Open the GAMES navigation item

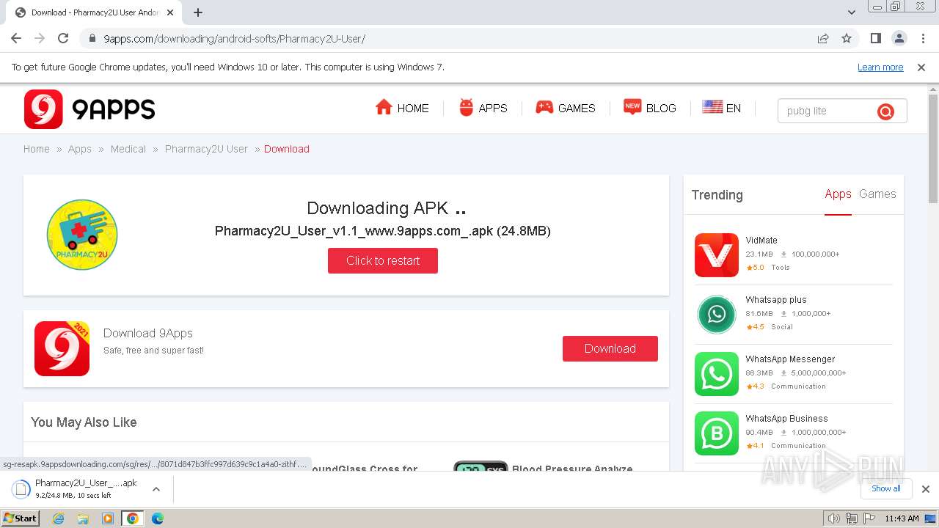[565, 108]
